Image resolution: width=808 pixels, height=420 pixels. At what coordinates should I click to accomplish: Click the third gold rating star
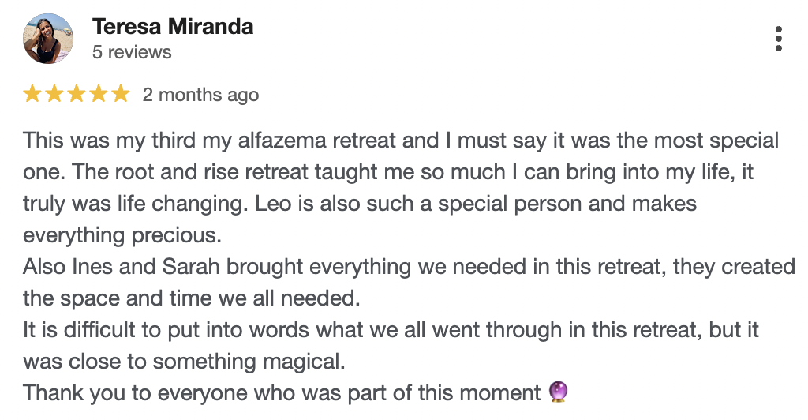(77, 95)
